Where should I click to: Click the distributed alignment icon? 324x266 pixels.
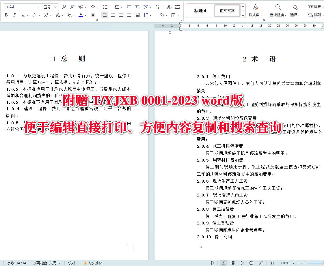pyautogui.click(x=137, y=15)
